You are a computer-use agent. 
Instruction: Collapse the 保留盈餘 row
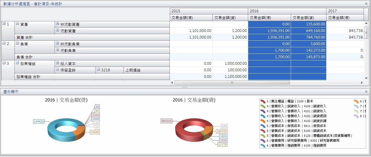(x=58, y=70)
